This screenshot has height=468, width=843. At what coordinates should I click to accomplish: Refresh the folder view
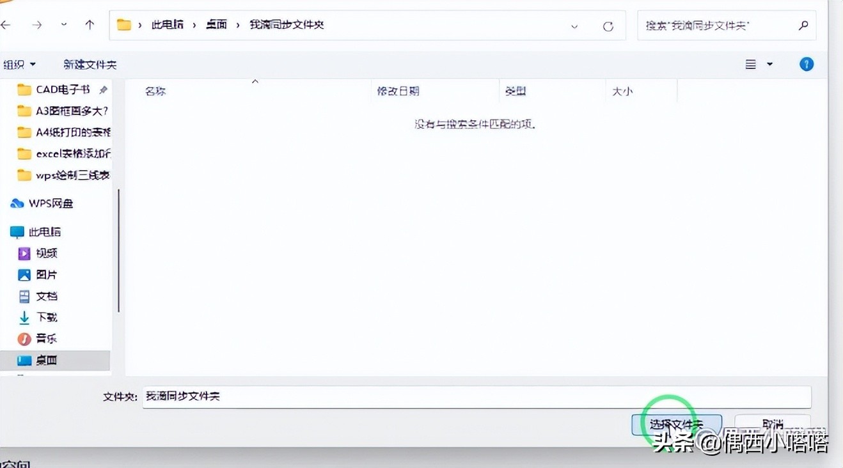pos(606,26)
